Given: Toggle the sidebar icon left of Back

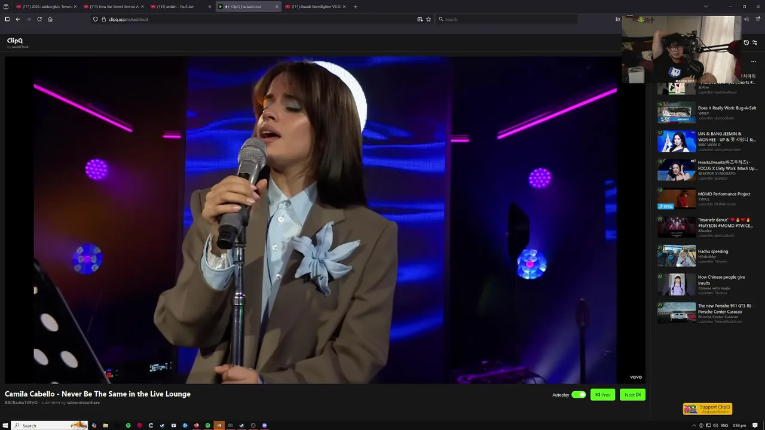Looking at the screenshot, I should point(7,19).
